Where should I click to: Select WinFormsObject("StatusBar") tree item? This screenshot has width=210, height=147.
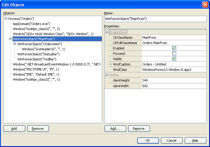(39, 54)
